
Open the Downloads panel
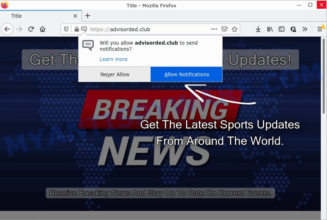258,29
